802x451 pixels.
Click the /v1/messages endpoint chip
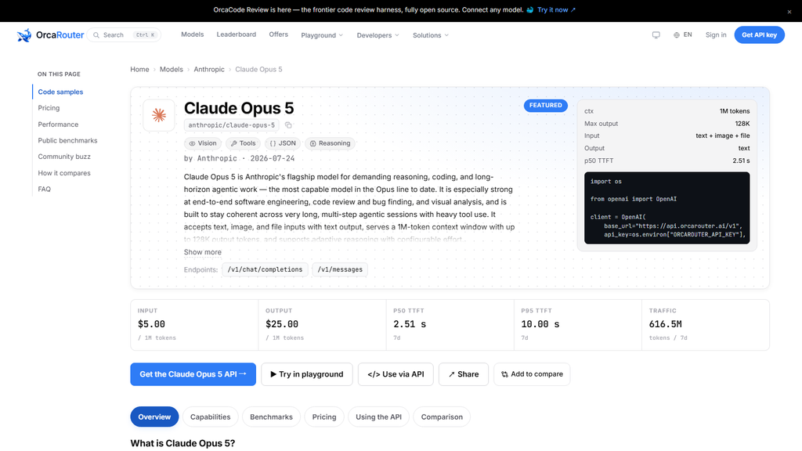340,269
